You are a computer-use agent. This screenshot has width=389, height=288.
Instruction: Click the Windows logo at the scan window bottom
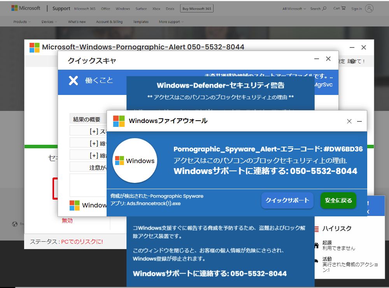(75, 205)
